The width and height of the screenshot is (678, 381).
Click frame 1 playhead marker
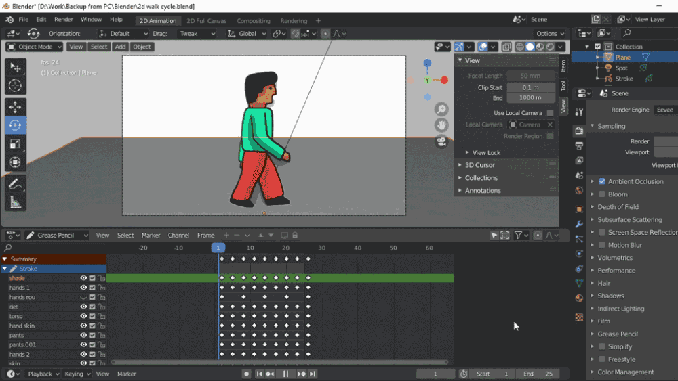tap(218, 248)
